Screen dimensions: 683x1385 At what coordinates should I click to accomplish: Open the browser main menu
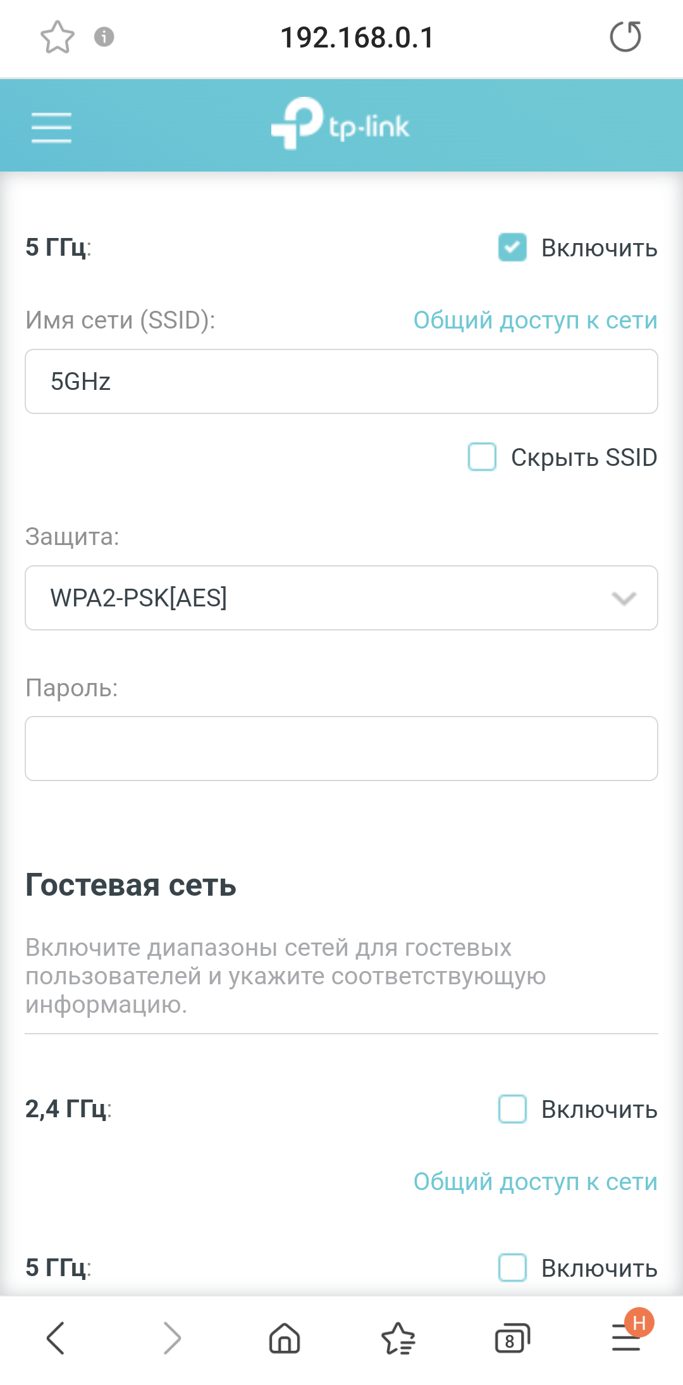coord(626,1338)
